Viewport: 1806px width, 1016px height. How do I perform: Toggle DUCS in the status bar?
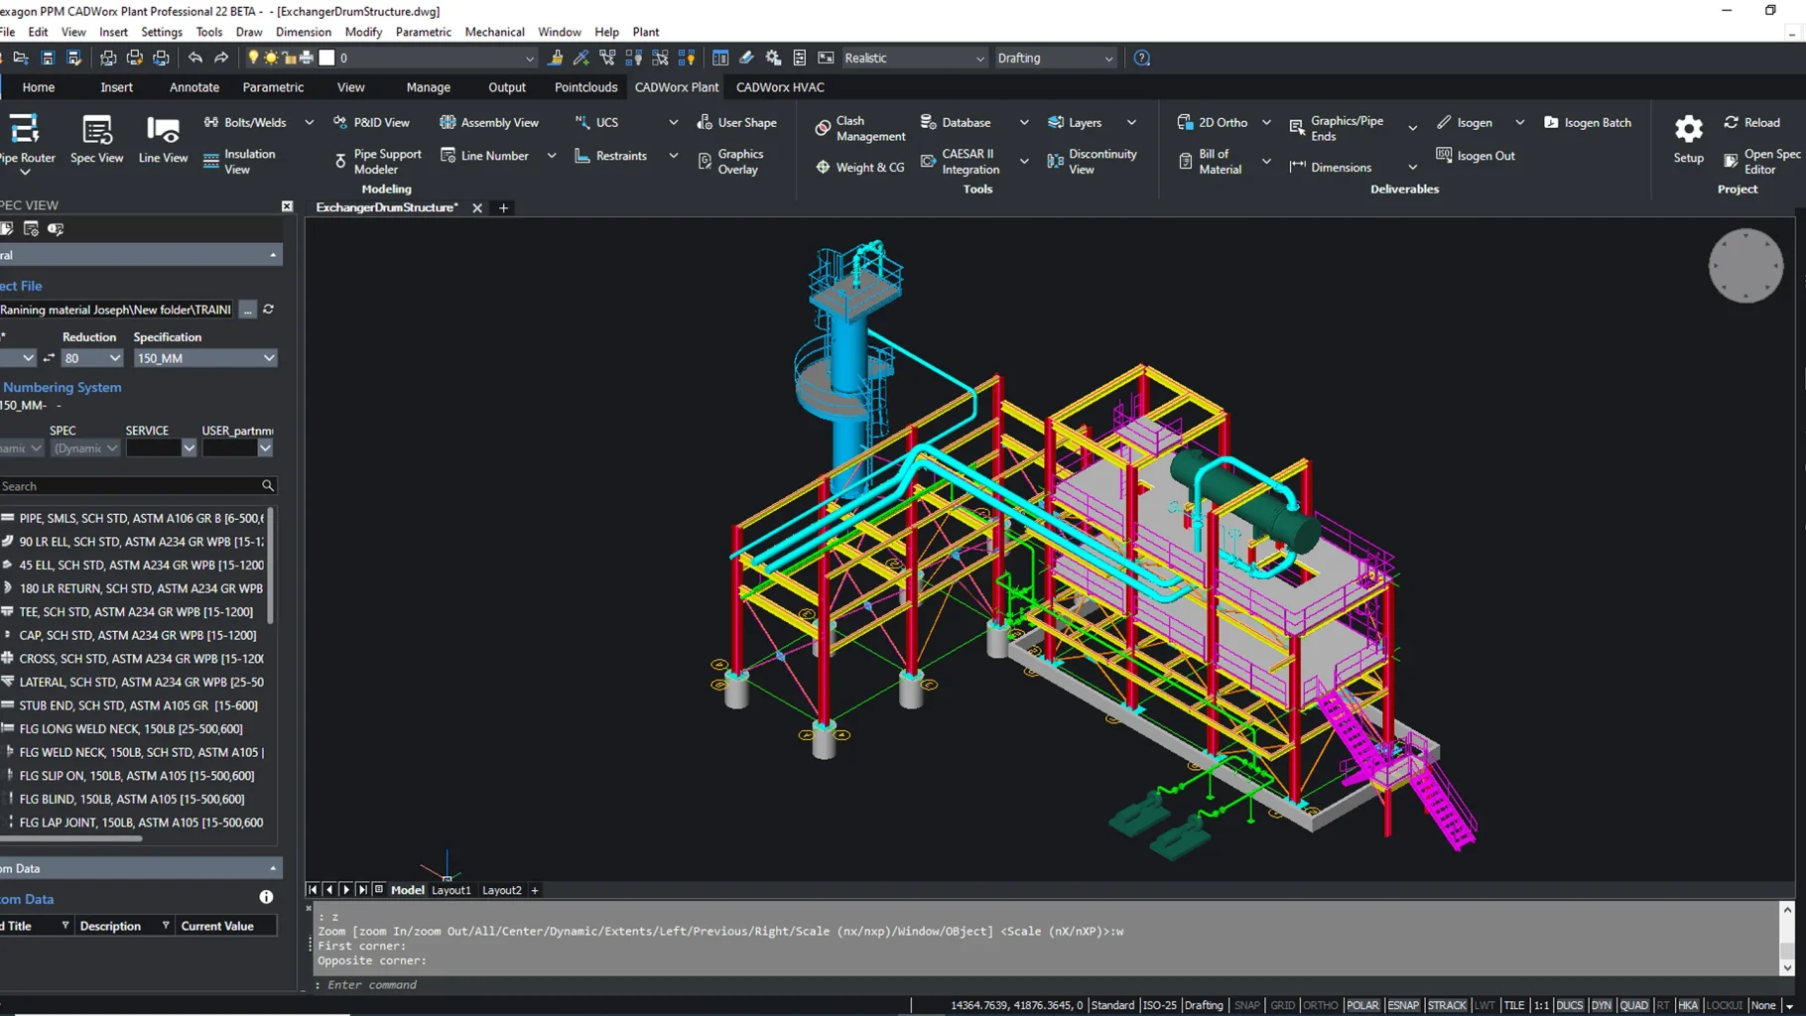[1570, 1005]
